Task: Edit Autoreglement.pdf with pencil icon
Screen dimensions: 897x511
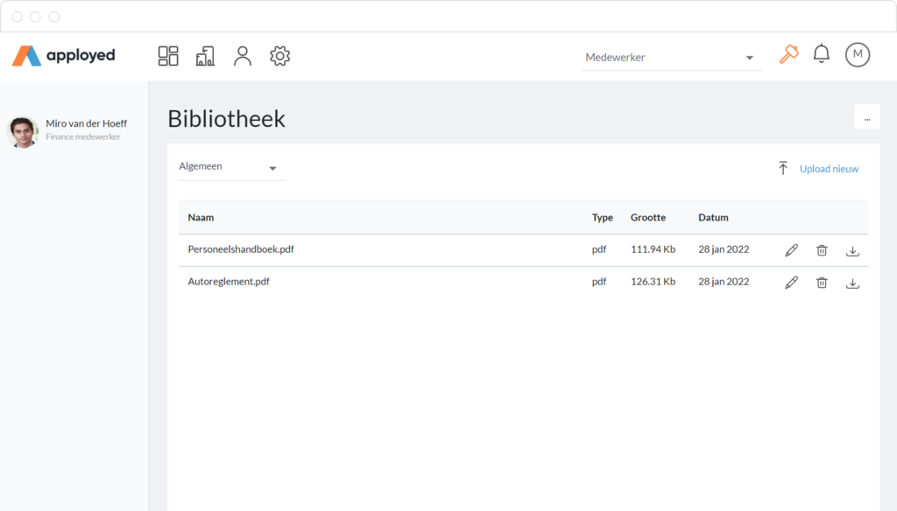Action: 791,283
